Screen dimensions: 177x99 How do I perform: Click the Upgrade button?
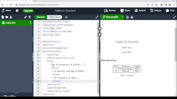pos(28,11)
